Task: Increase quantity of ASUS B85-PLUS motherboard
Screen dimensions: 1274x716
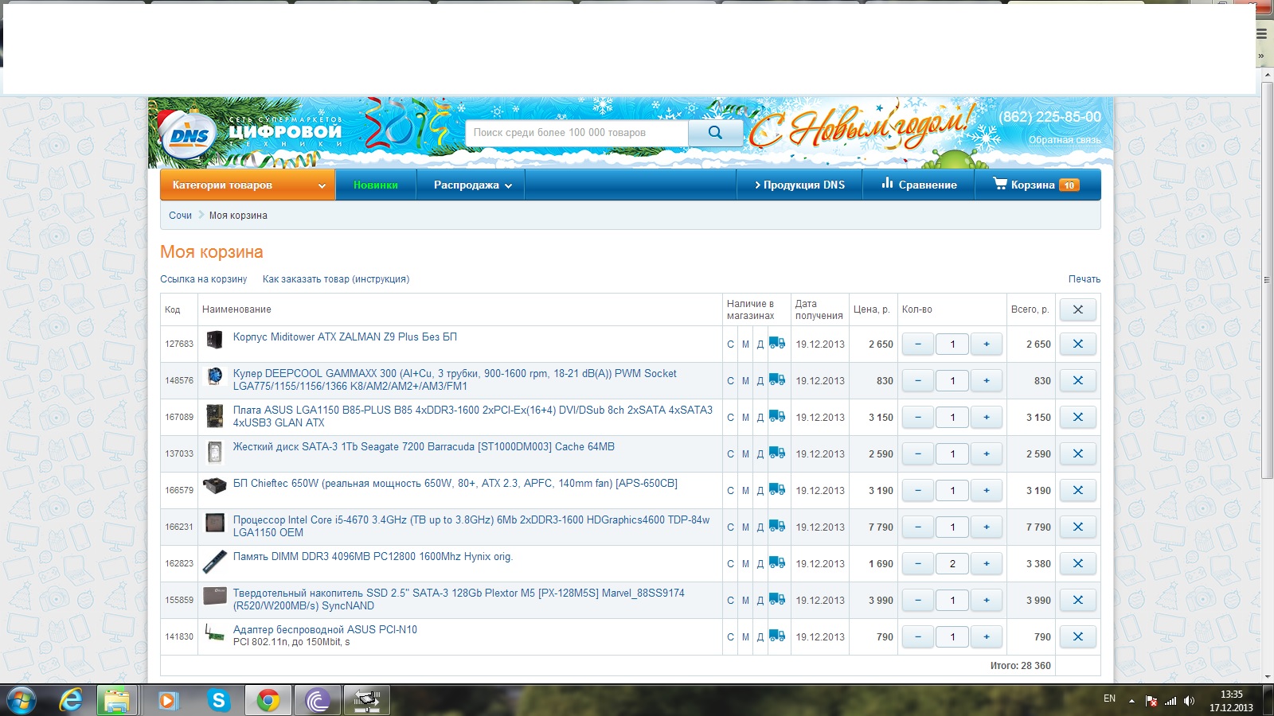Action: [987, 417]
